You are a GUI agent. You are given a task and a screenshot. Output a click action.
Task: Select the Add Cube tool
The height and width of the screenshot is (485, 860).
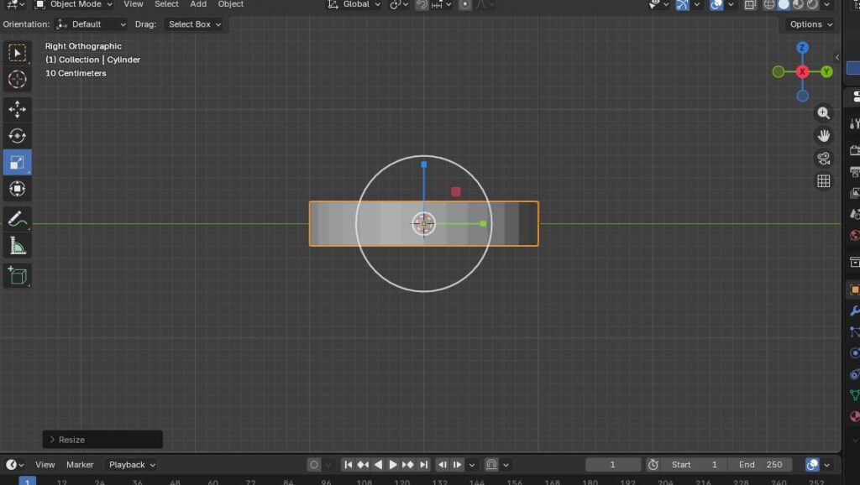coord(17,275)
